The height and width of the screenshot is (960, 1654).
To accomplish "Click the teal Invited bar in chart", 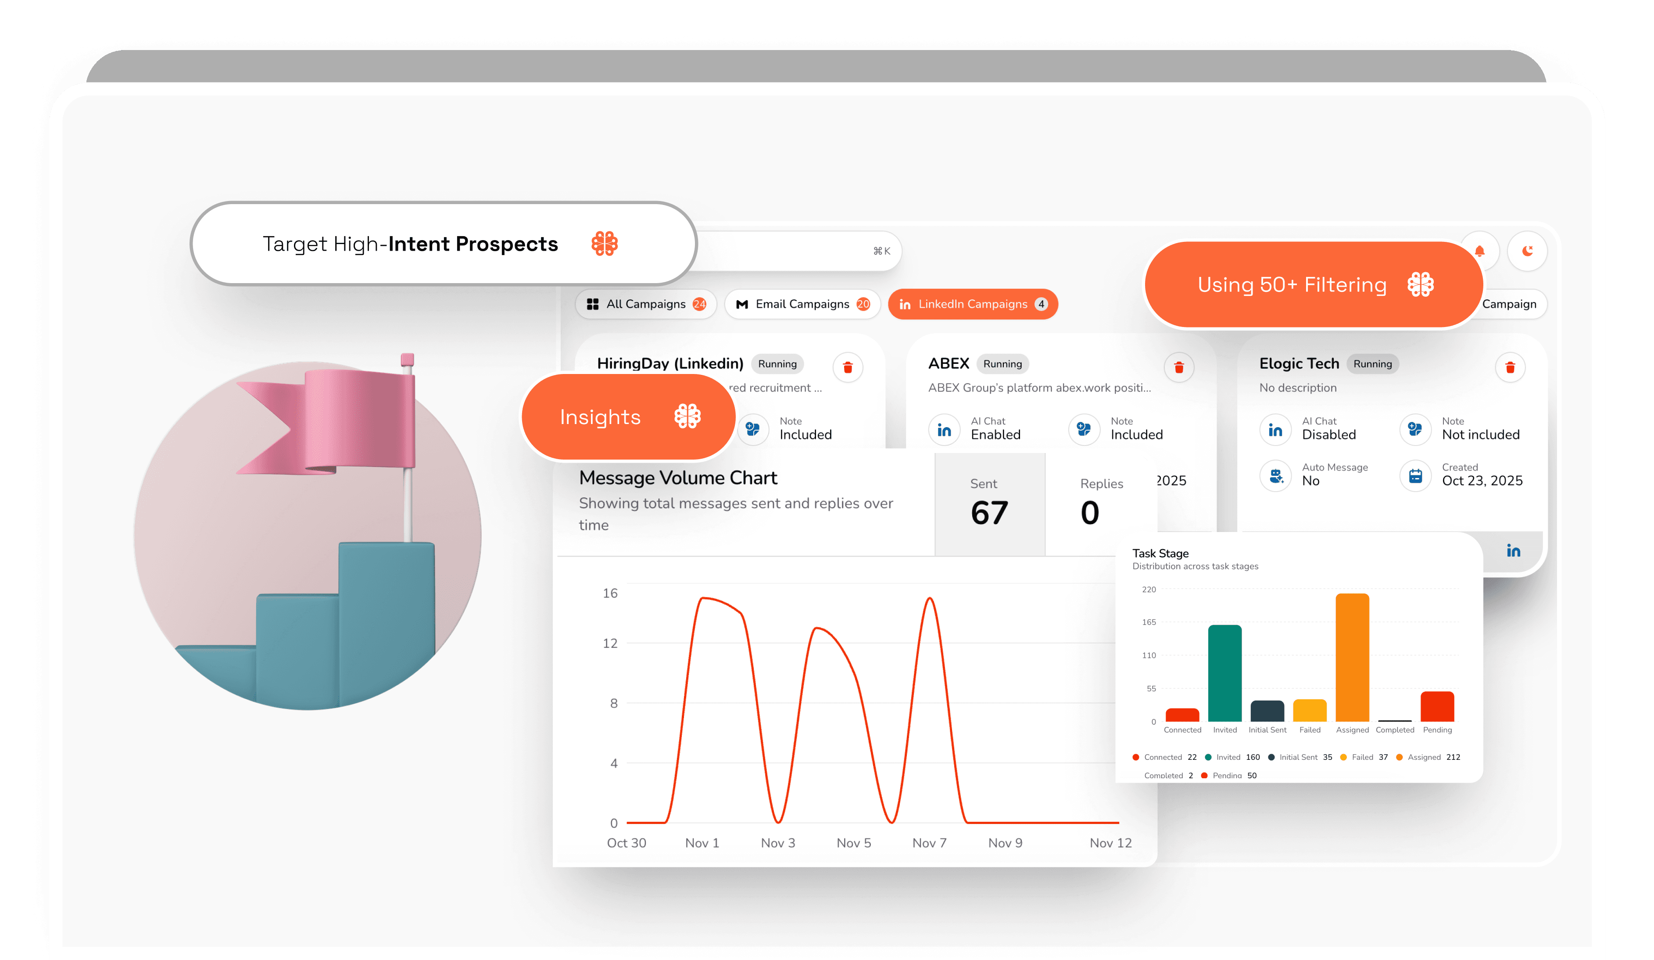I will [x=1224, y=673].
